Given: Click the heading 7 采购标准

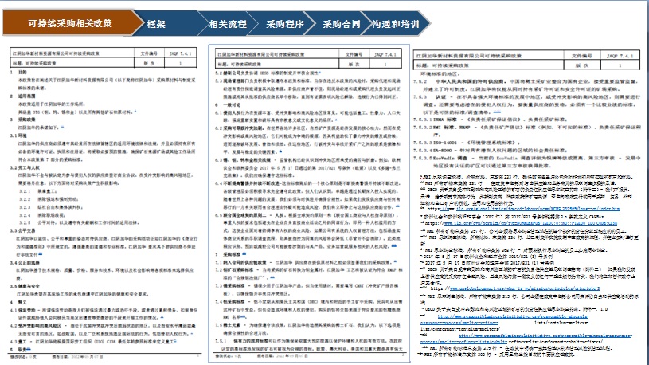Looking at the screenshot, I should pos(228,254).
